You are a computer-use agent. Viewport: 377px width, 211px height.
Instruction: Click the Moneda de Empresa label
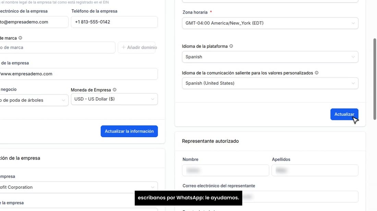[91, 90]
